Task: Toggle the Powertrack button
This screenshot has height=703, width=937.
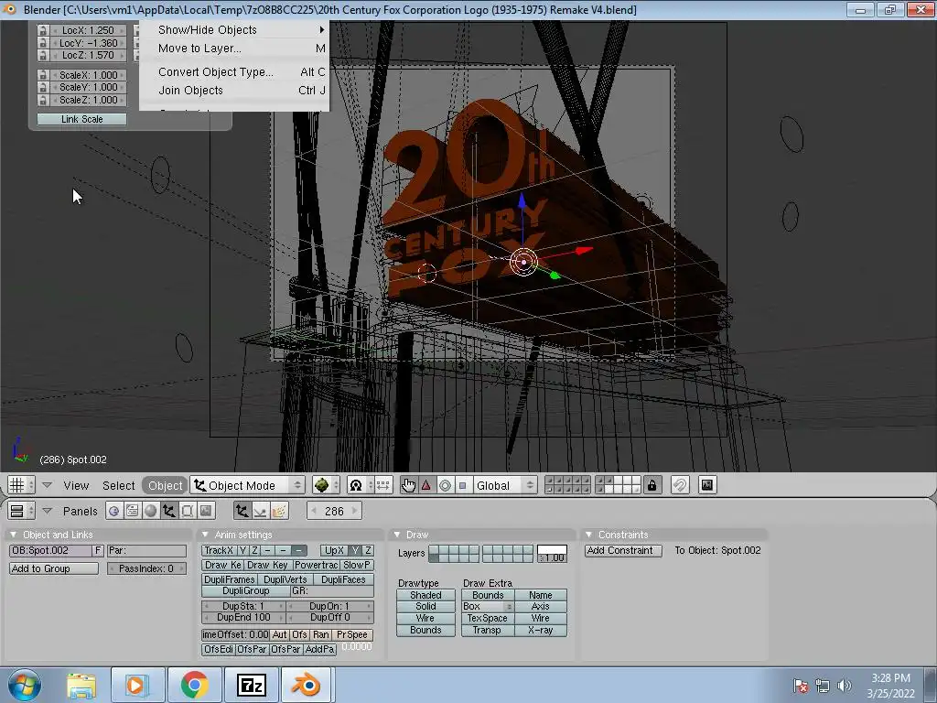Action: tap(316, 565)
